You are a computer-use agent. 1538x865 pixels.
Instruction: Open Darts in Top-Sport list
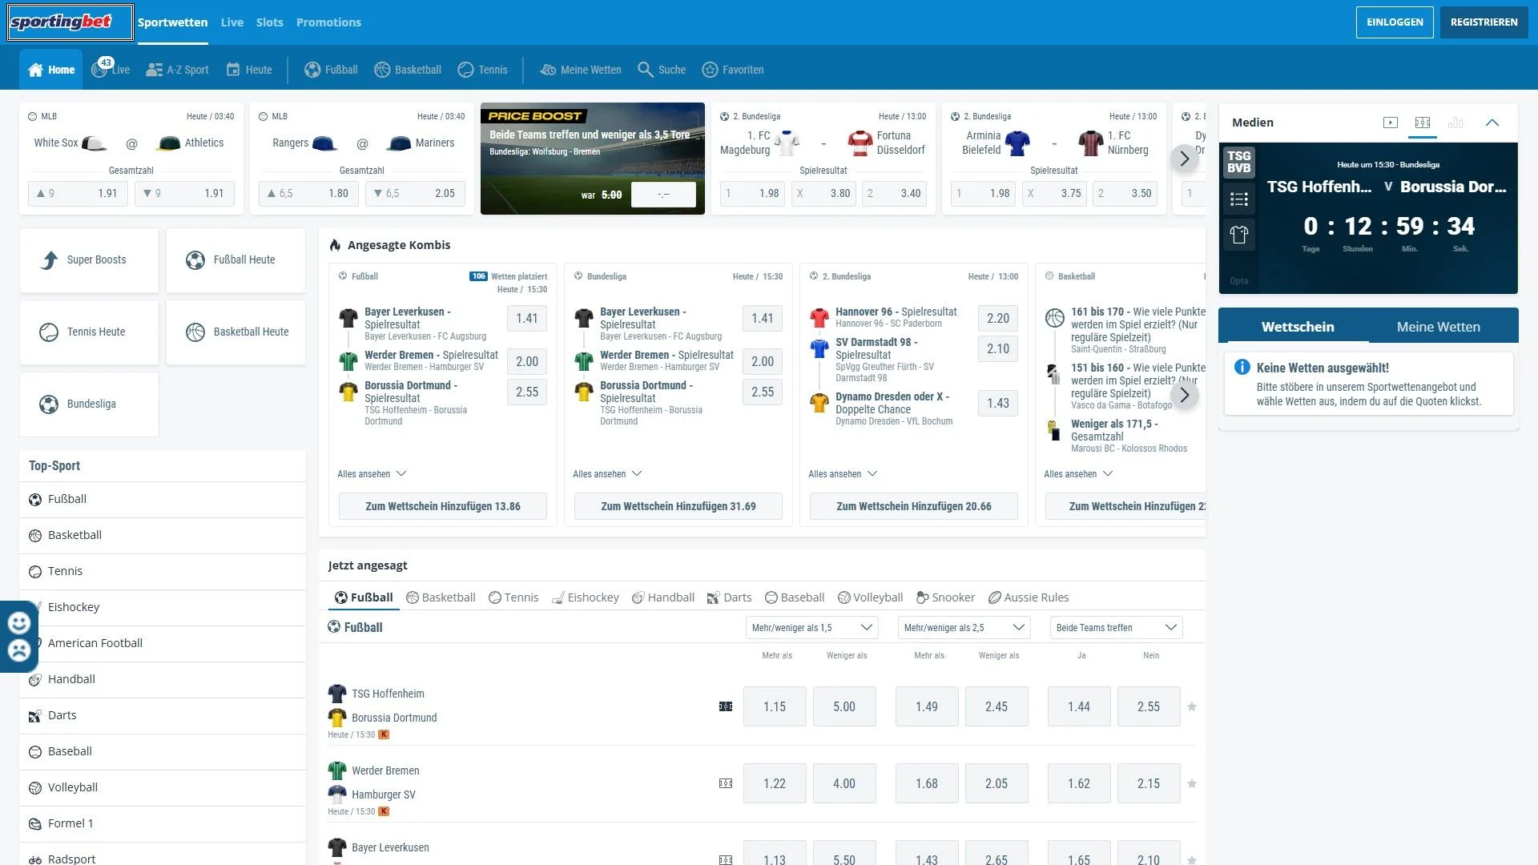point(163,715)
